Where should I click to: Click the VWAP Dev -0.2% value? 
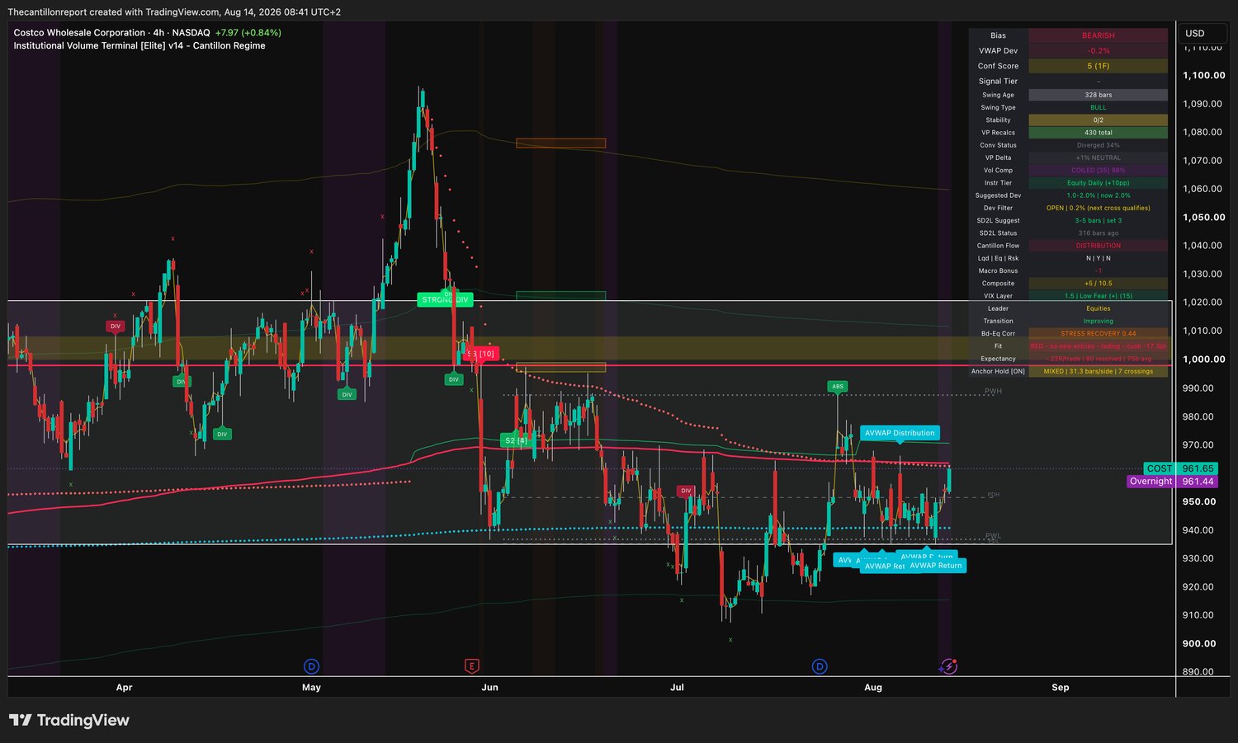point(1098,51)
